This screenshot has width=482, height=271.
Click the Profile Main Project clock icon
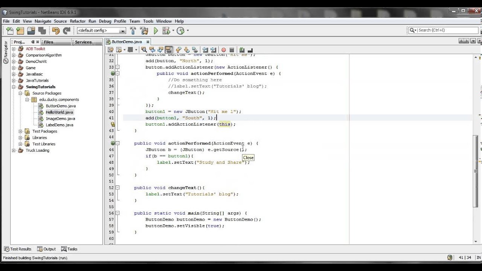click(180, 30)
